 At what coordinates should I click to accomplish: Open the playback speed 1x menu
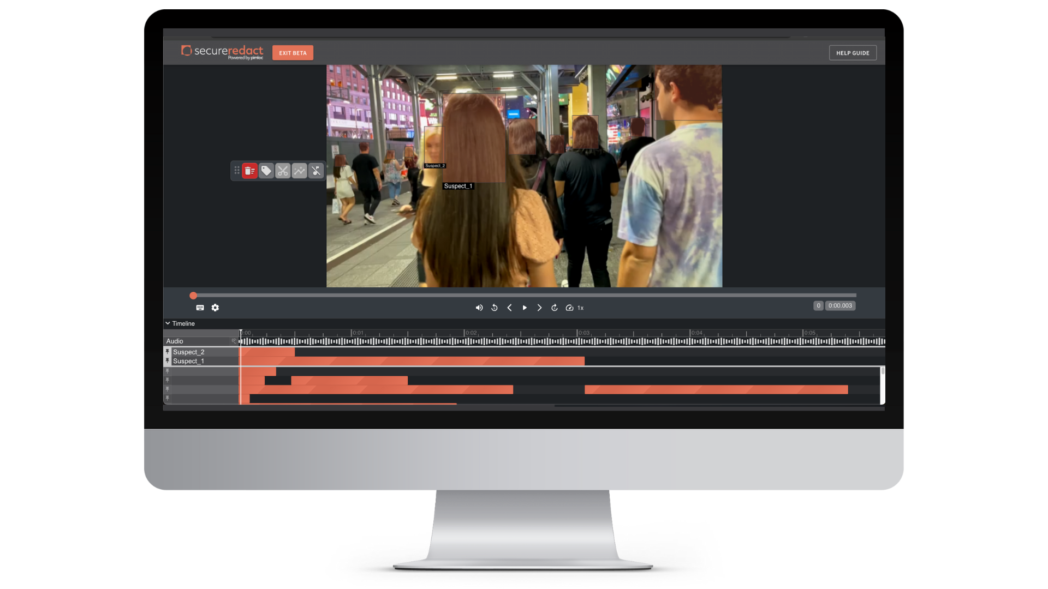pyautogui.click(x=576, y=308)
